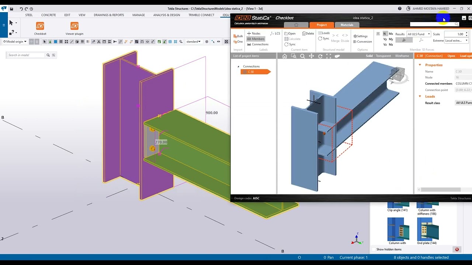Image resolution: width=472 pixels, height=265 pixels.
Task: Open Model origin dropdown in Tekla
Action: (15, 42)
